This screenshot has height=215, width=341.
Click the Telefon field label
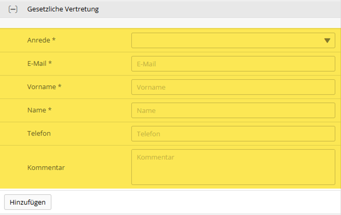coord(39,134)
